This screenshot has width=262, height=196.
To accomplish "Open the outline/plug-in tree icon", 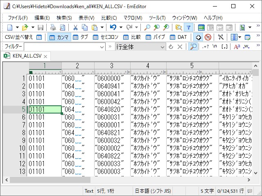I will pos(242,27).
